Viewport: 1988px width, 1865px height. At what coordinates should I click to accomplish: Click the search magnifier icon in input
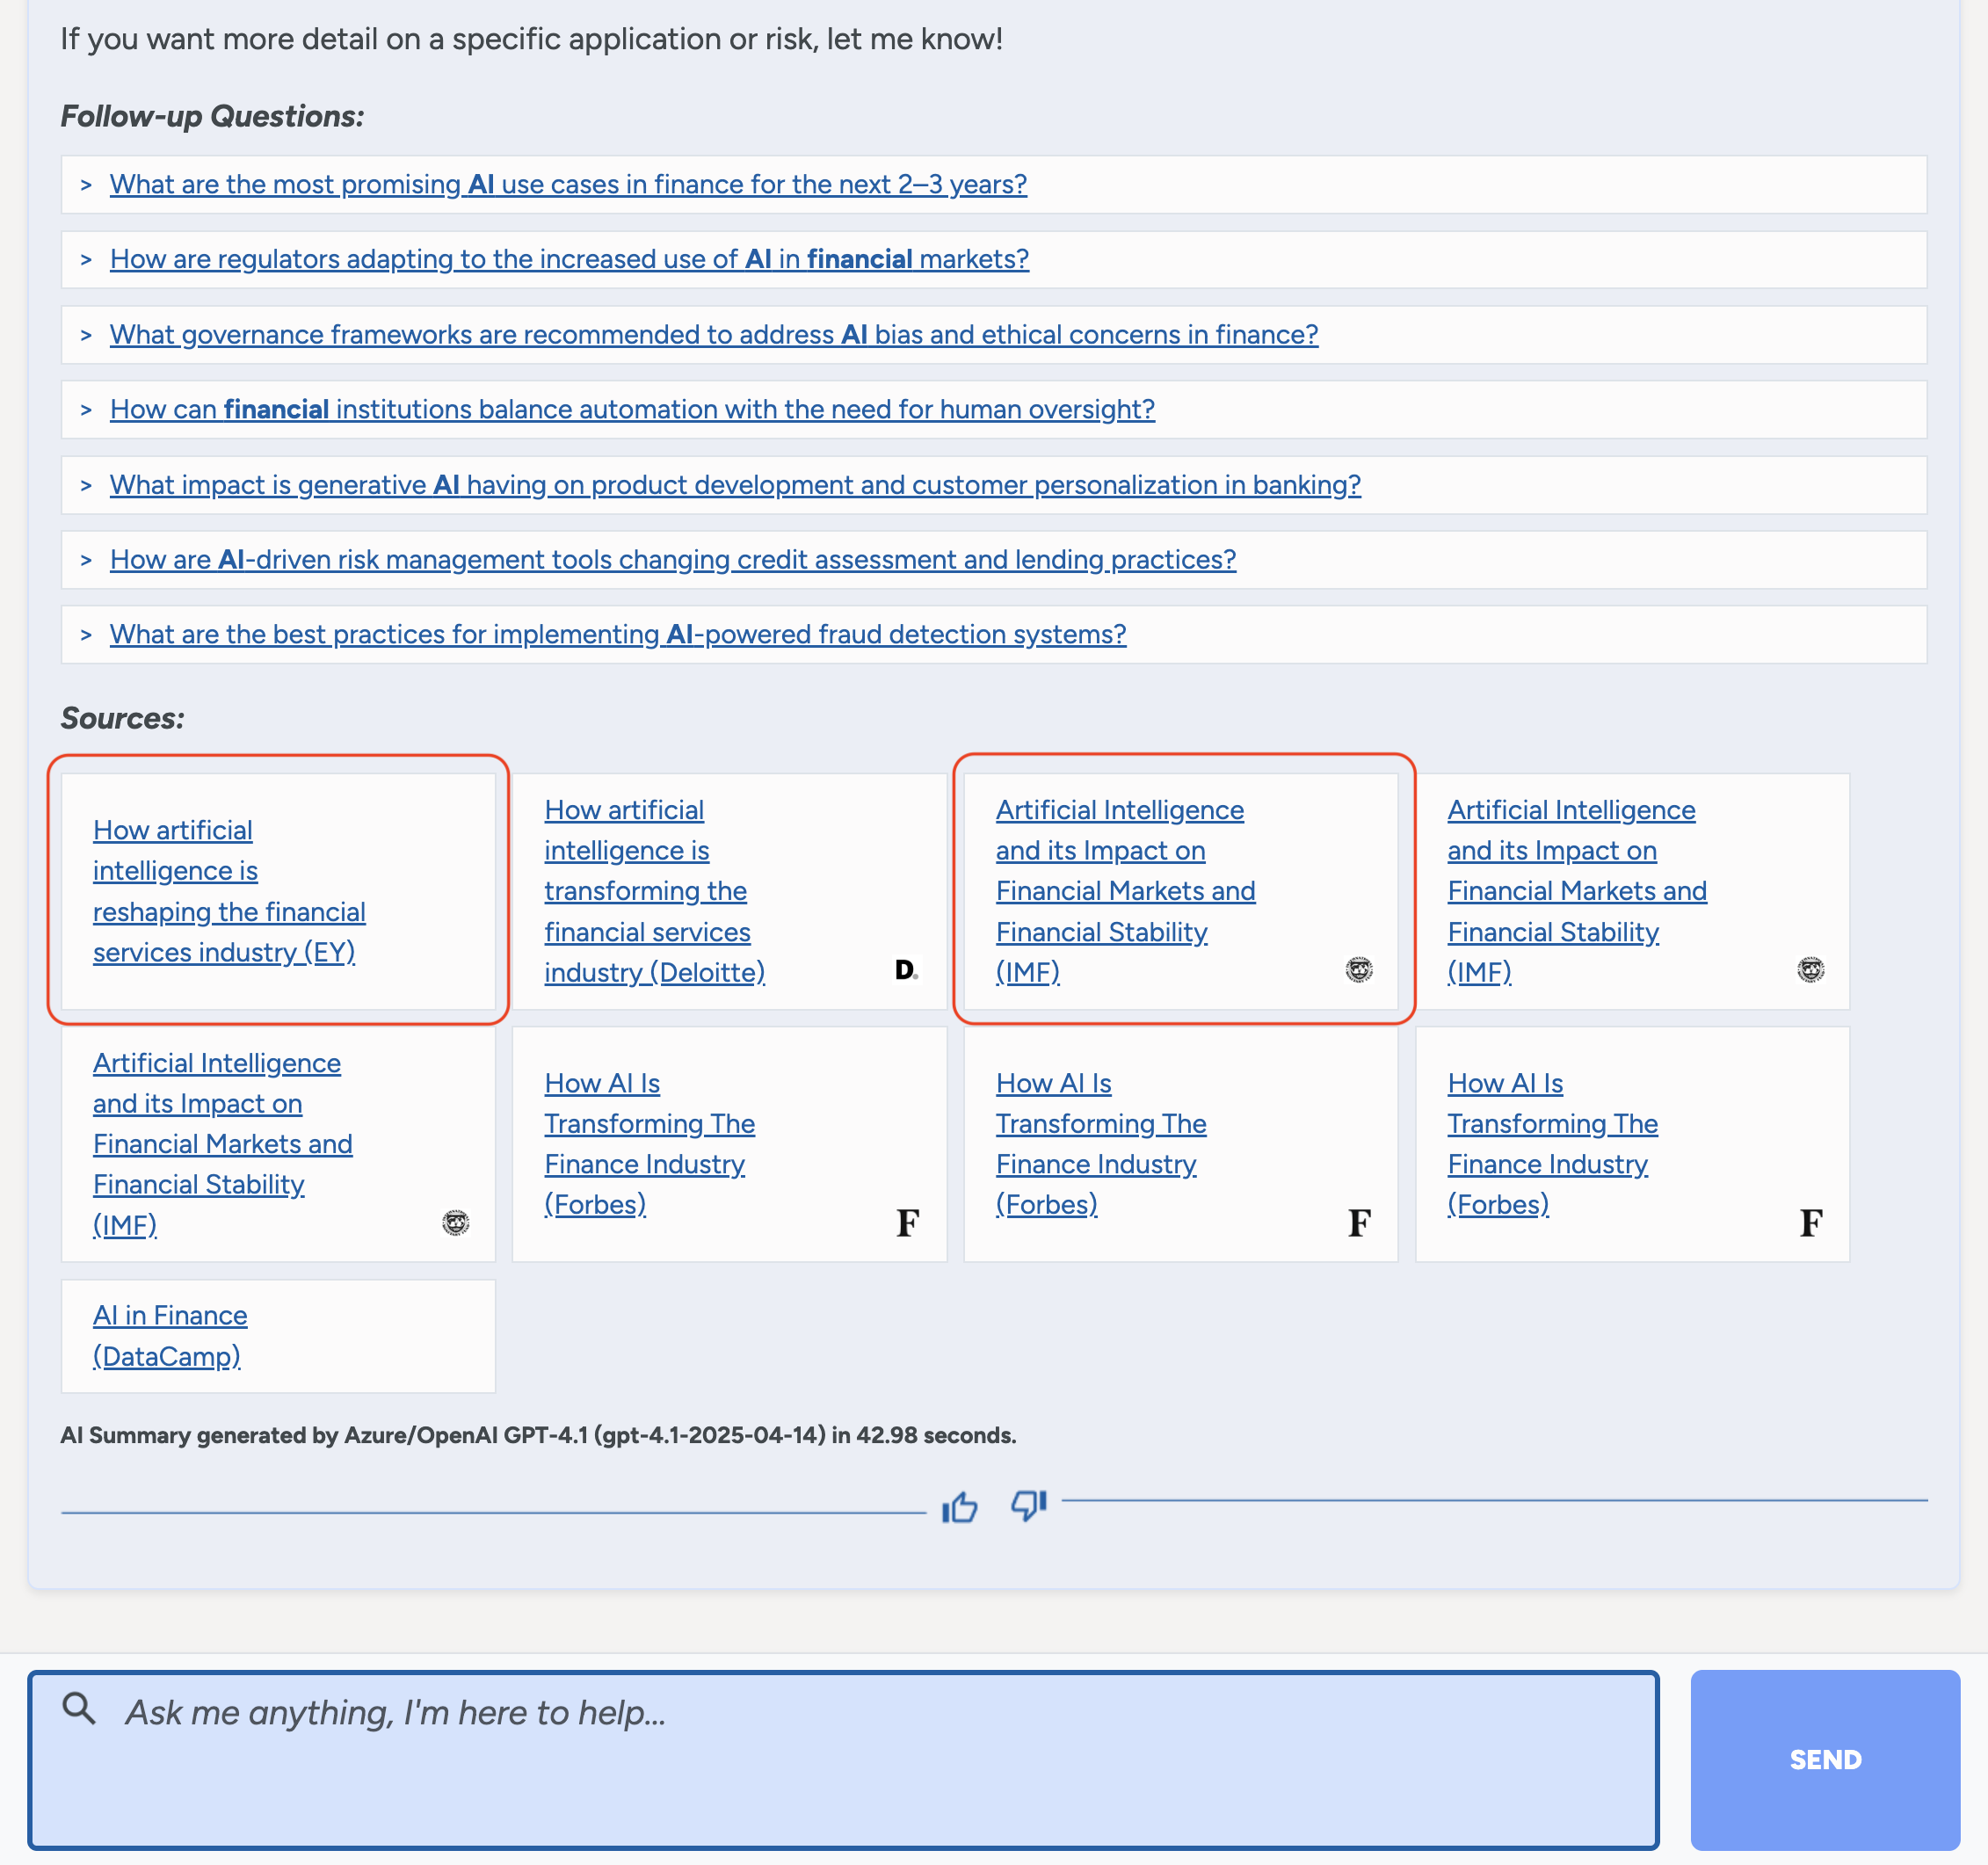coord(79,1709)
